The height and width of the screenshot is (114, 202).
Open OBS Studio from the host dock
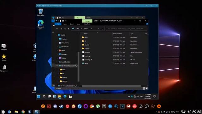146,106
